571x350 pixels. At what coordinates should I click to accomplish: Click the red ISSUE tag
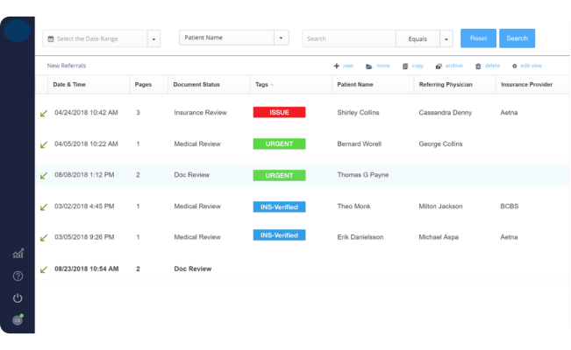point(279,112)
